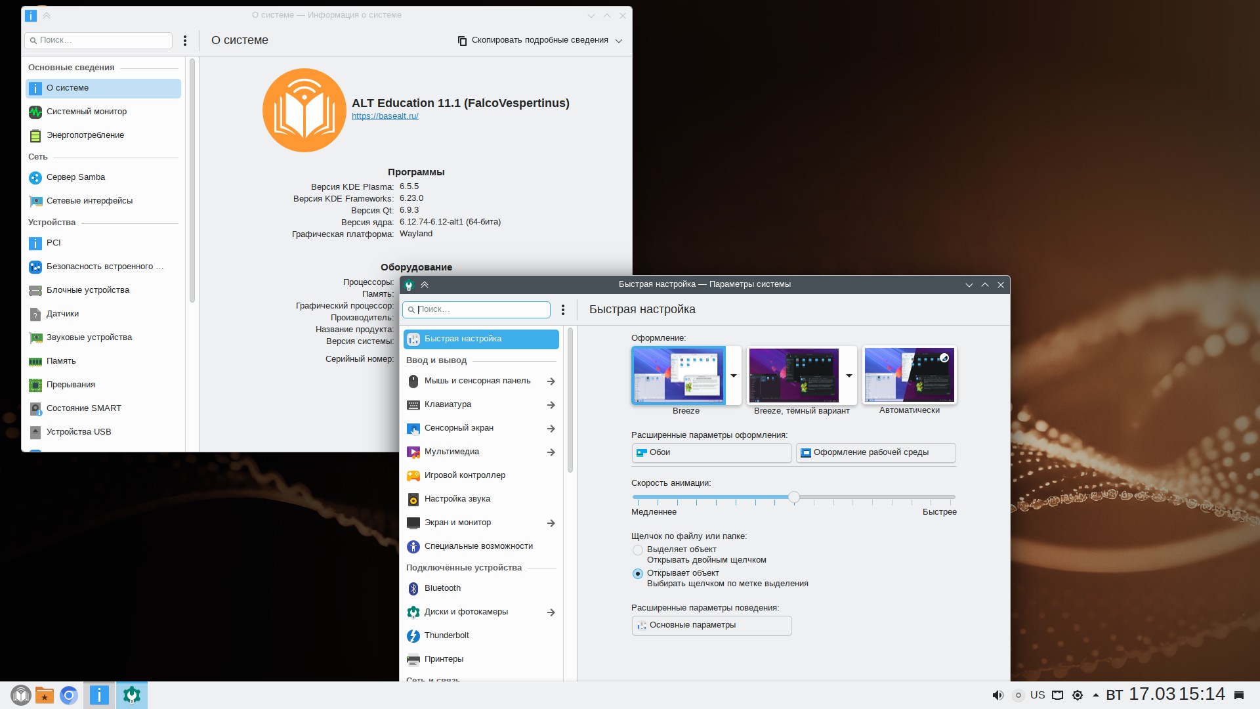
Task: Open Game Controller settings
Action: [x=465, y=475]
